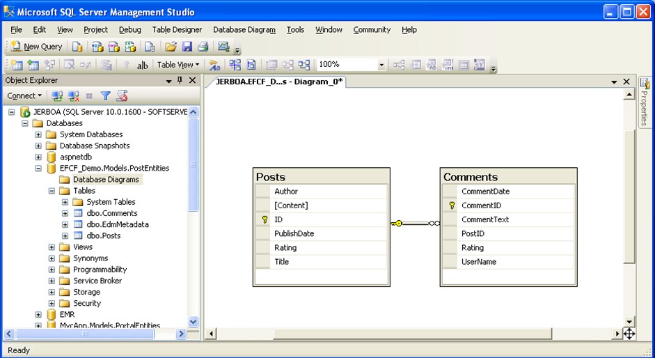Click the Add Table icon with green plus
This screenshot has width=655, height=358.
pyautogui.click(x=33, y=65)
